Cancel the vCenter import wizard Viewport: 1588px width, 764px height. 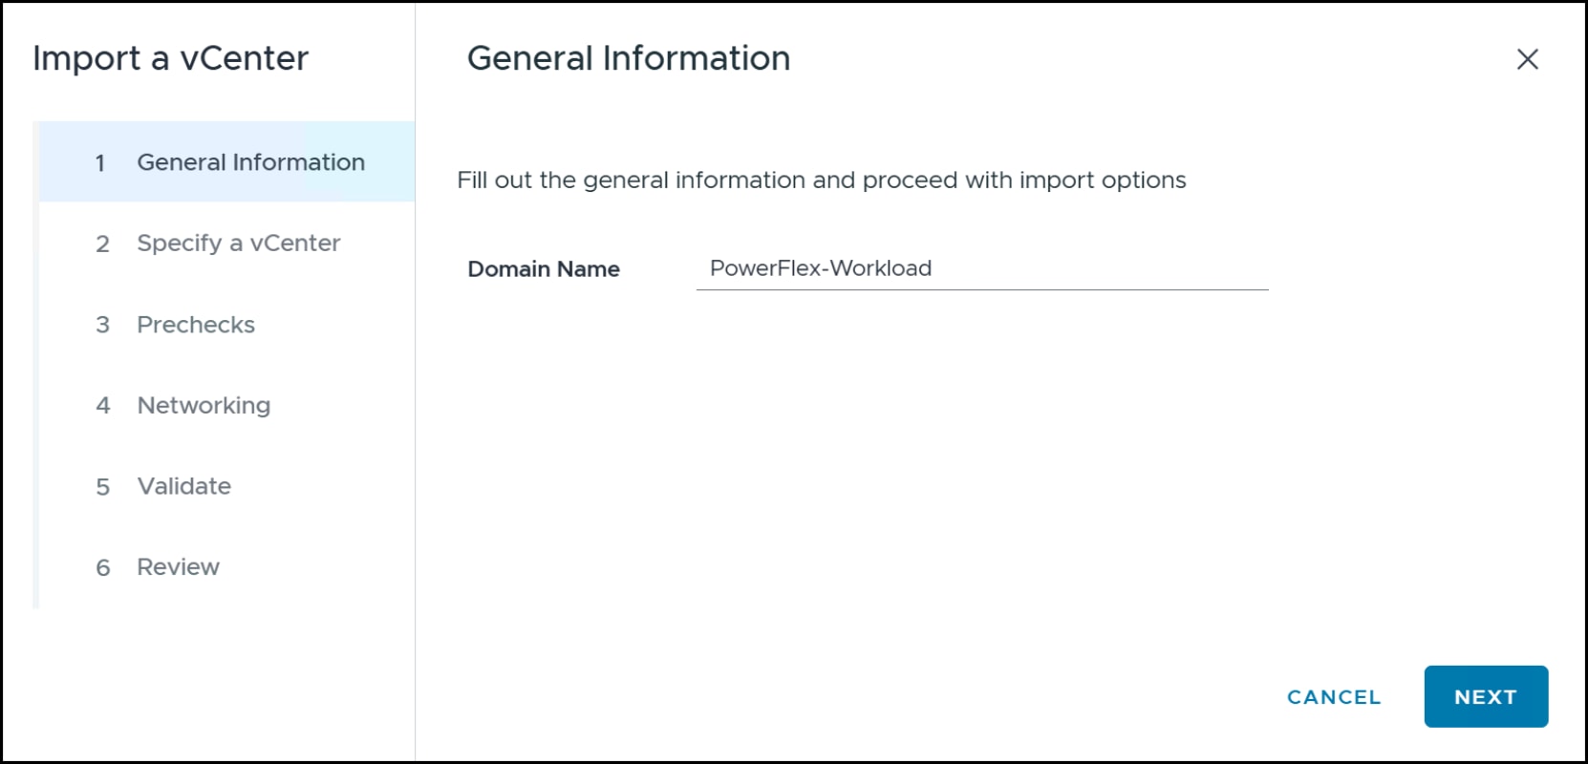coord(1334,697)
